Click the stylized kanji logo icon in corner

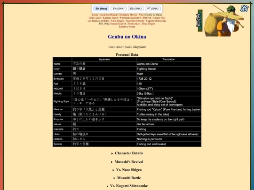tap(245, 8)
